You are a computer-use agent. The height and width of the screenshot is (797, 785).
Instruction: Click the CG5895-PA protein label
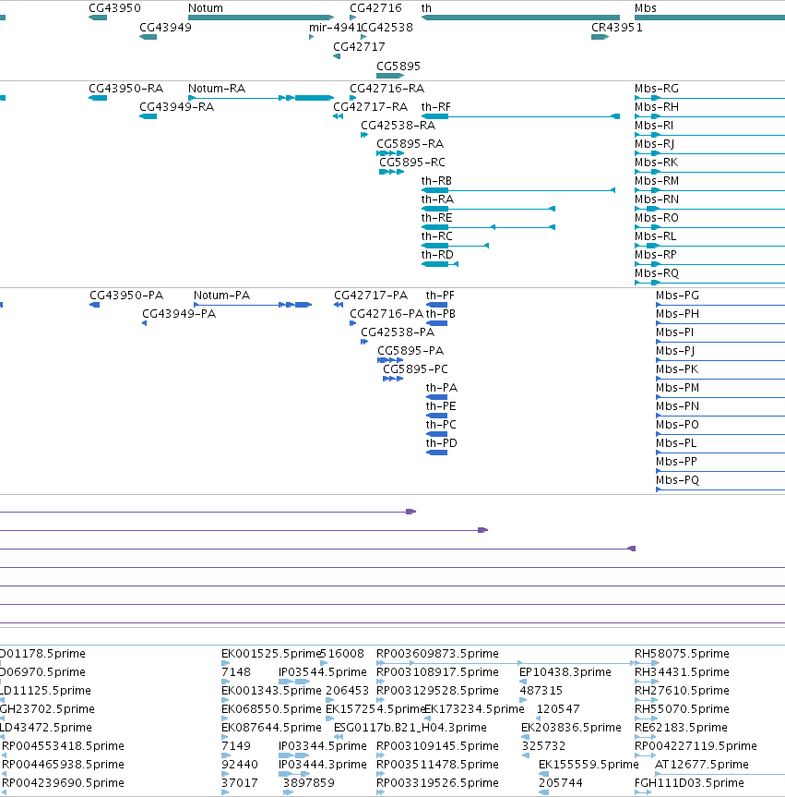click(410, 351)
